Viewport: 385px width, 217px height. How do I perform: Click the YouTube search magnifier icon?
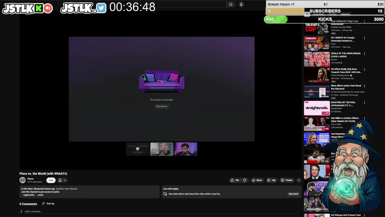pos(231,4)
